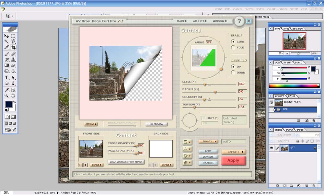324x195 pixels.
Task: Click the HQ PREVIEW button
Action: coord(156,124)
